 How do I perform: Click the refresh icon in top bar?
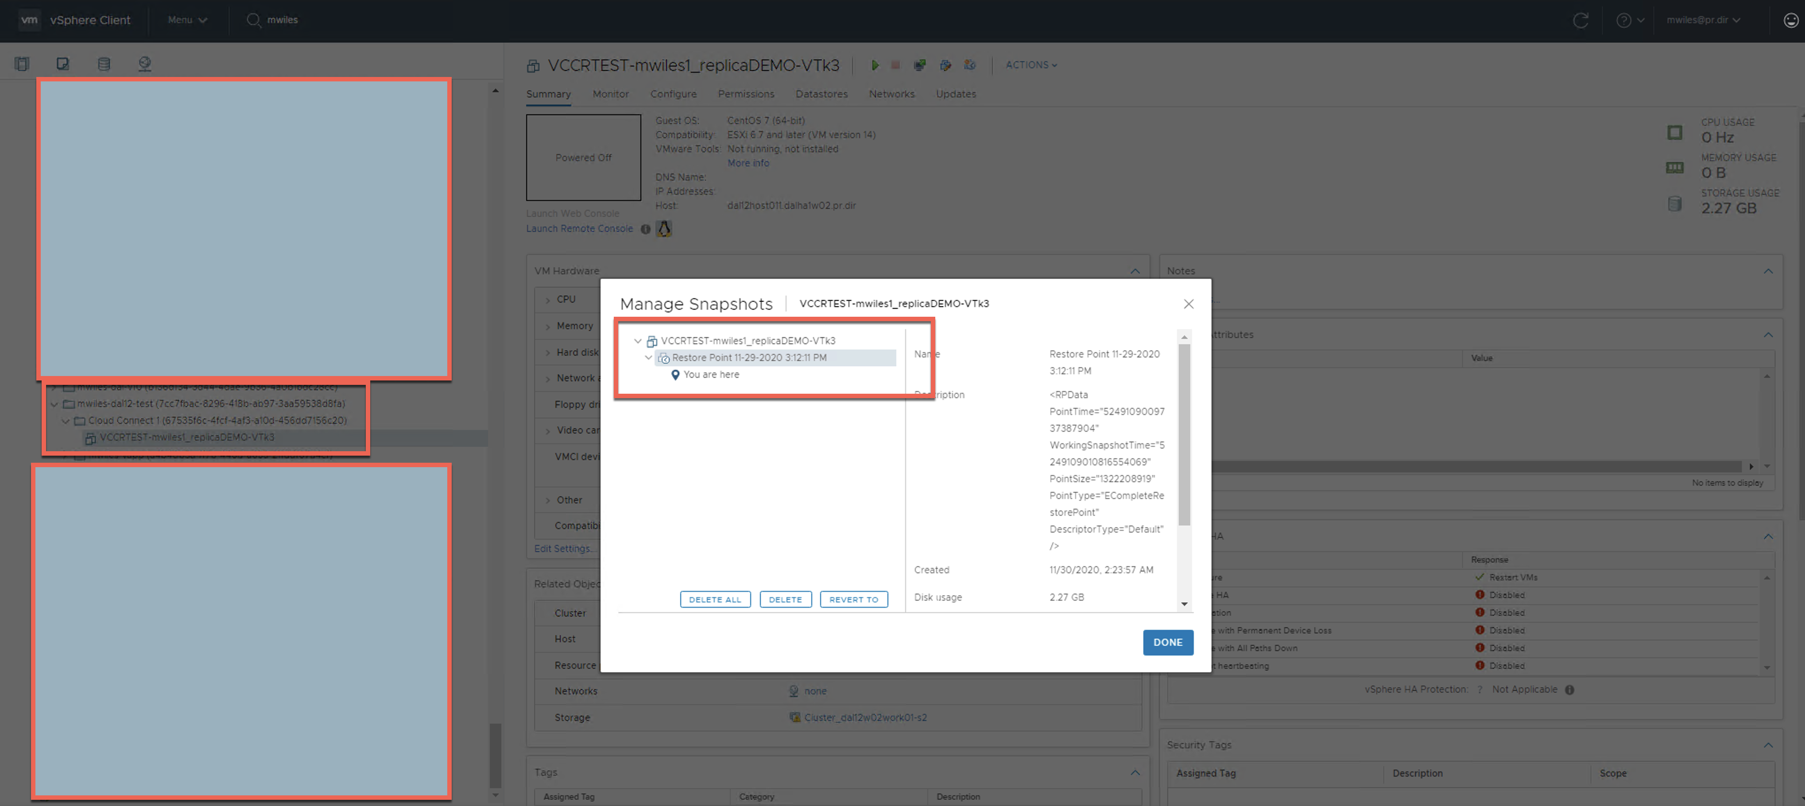click(1580, 20)
